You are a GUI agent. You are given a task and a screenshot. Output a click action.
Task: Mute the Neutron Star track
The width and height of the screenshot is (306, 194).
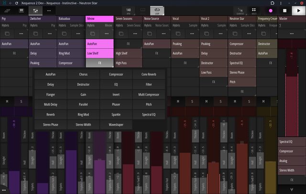coord(235,101)
